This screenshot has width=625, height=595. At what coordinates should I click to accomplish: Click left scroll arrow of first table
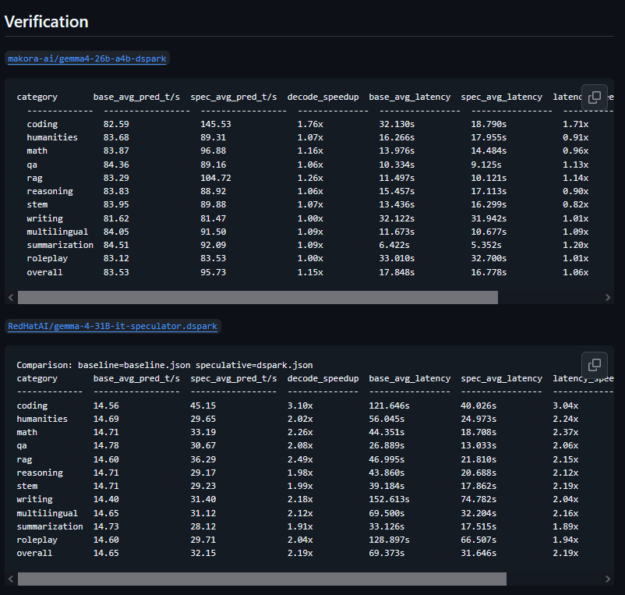tap(11, 298)
